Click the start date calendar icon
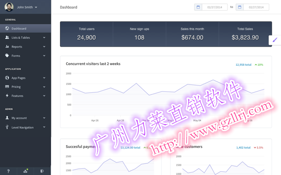Screen dimensions: 281x175 pos(198,7)
